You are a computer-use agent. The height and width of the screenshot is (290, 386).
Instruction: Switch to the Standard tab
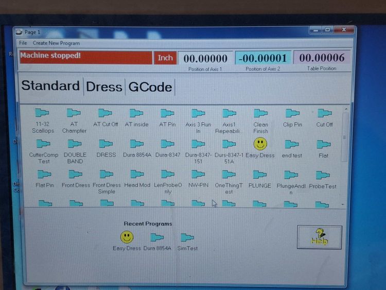pyautogui.click(x=50, y=86)
